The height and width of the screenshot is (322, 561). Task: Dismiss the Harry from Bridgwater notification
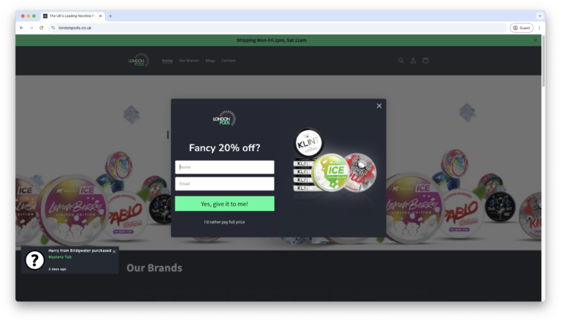[x=114, y=251]
